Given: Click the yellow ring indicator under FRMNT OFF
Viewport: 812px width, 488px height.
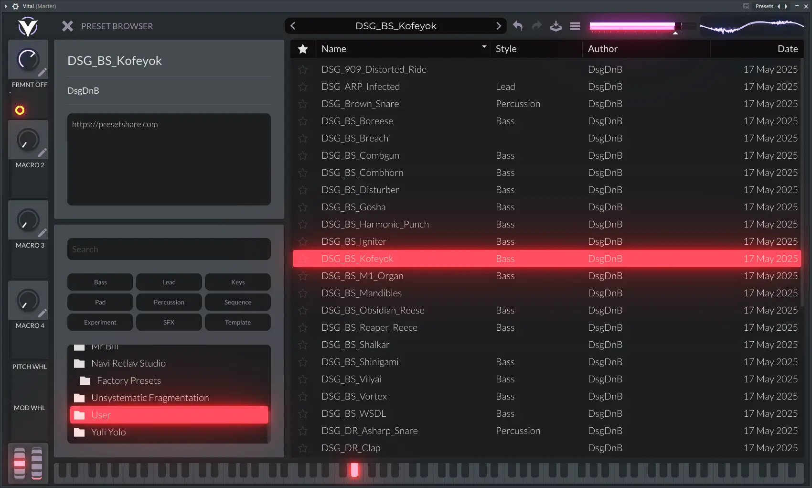Looking at the screenshot, I should [20, 110].
